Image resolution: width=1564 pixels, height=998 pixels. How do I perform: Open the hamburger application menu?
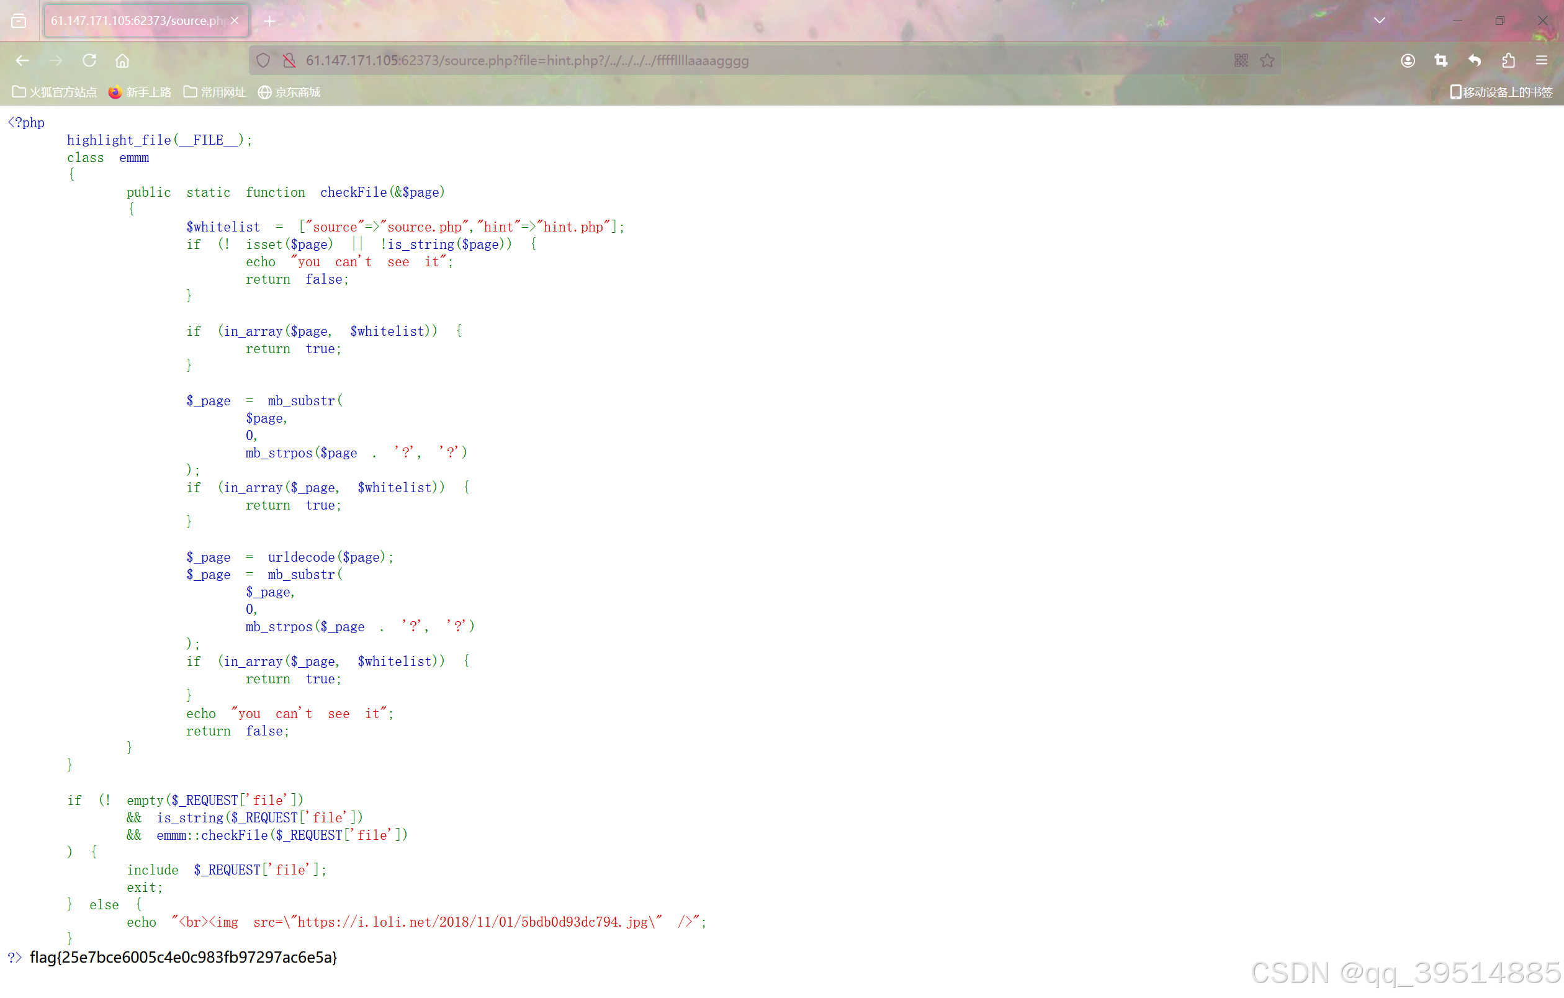tap(1542, 60)
